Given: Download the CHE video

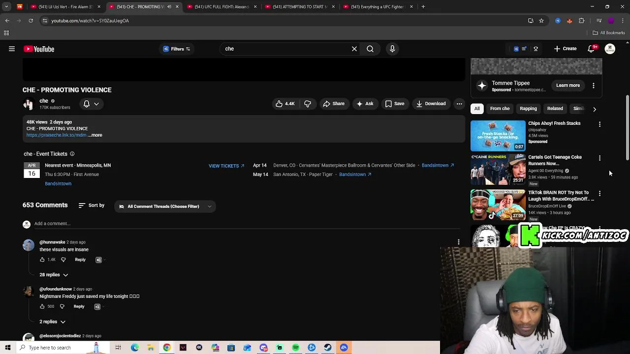Looking at the screenshot, I should pyautogui.click(x=431, y=104).
